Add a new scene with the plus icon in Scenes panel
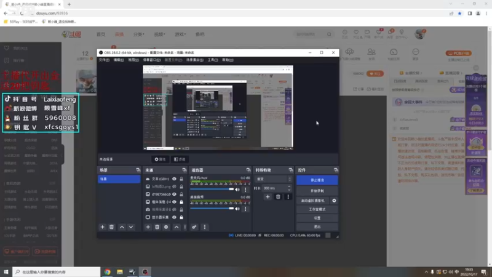 102,227
